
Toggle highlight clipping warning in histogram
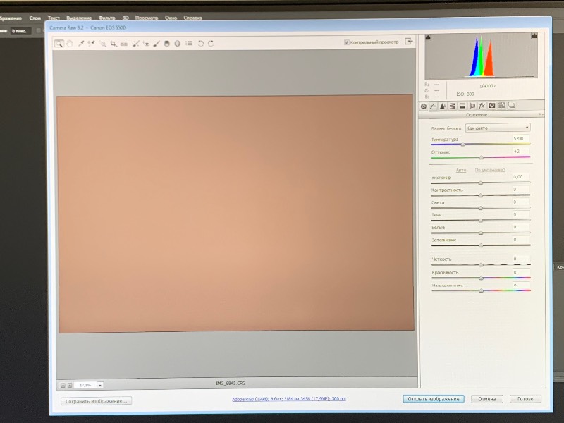pos(534,36)
